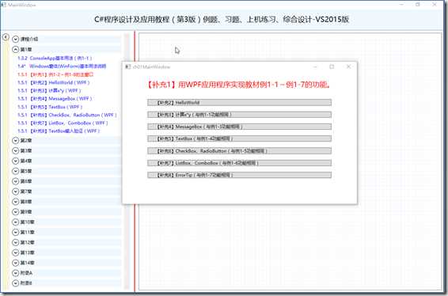Image resolution: width=448 pixels, height=296 pixels.
Task: Expand the 第12章 section
Action: [x=15, y=242]
